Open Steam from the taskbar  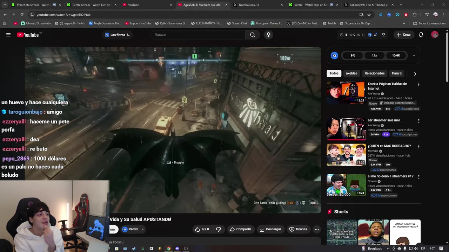tap(134, 248)
